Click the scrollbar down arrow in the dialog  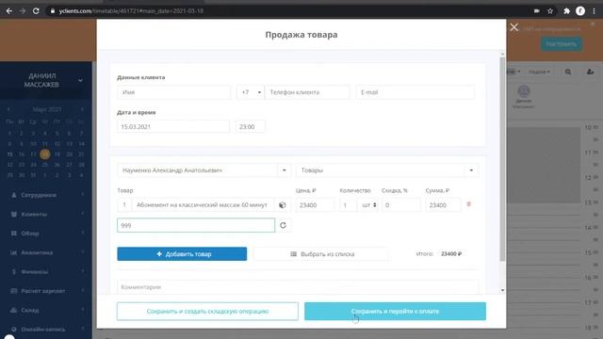point(502,290)
